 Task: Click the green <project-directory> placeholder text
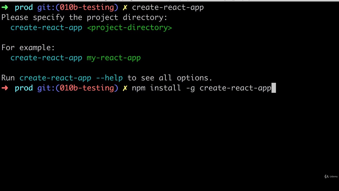pyautogui.click(x=130, y=28)
